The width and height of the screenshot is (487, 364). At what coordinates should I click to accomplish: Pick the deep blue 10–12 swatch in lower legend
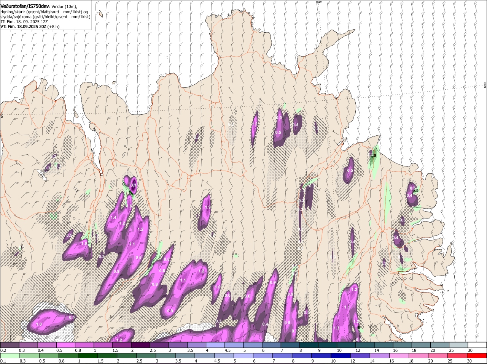pos(341,356)
